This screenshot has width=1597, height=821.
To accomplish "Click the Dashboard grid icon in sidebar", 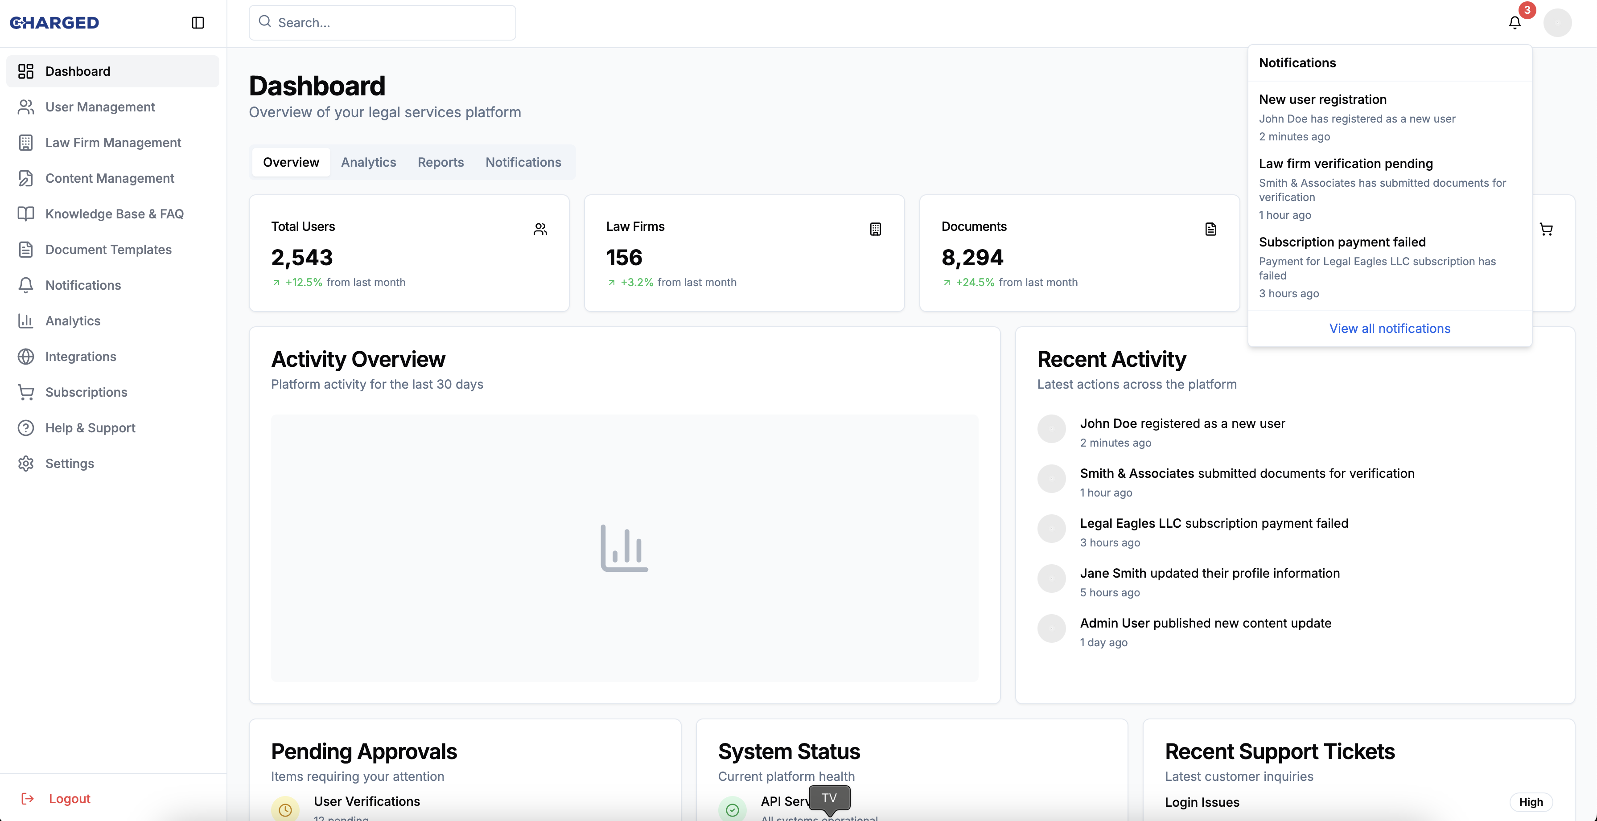I will point(25,71).
